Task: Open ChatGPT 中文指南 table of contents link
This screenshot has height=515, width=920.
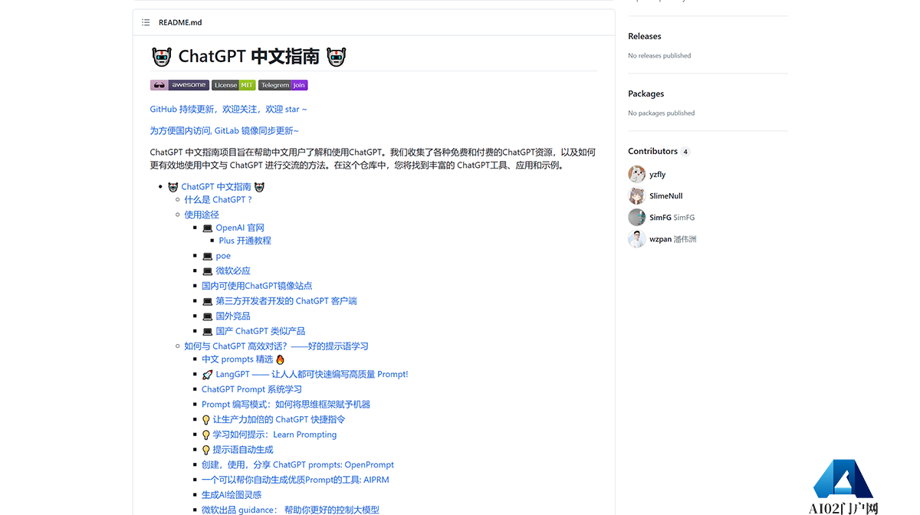Action: click(x=216, y=187)
